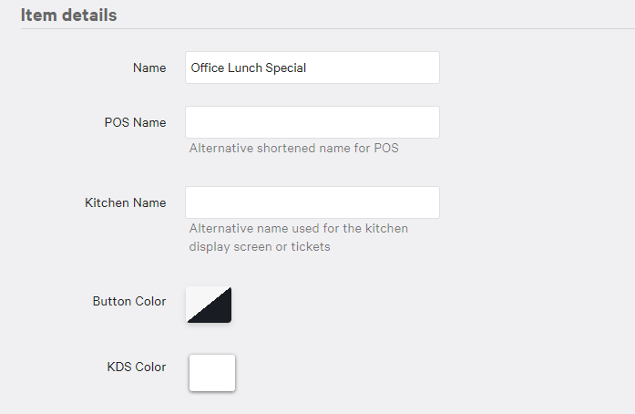Click the "Kitchen Name" label
Viewport: 635px width, 414px height.
pyautogui.click(x=125, y=202)
